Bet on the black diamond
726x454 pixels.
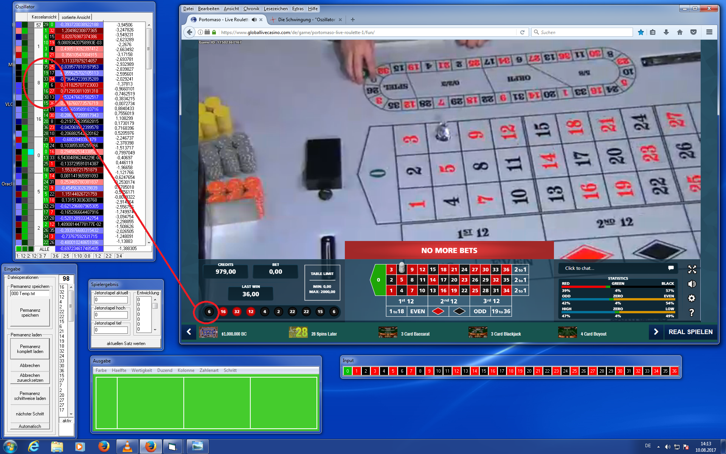[459, 311]
